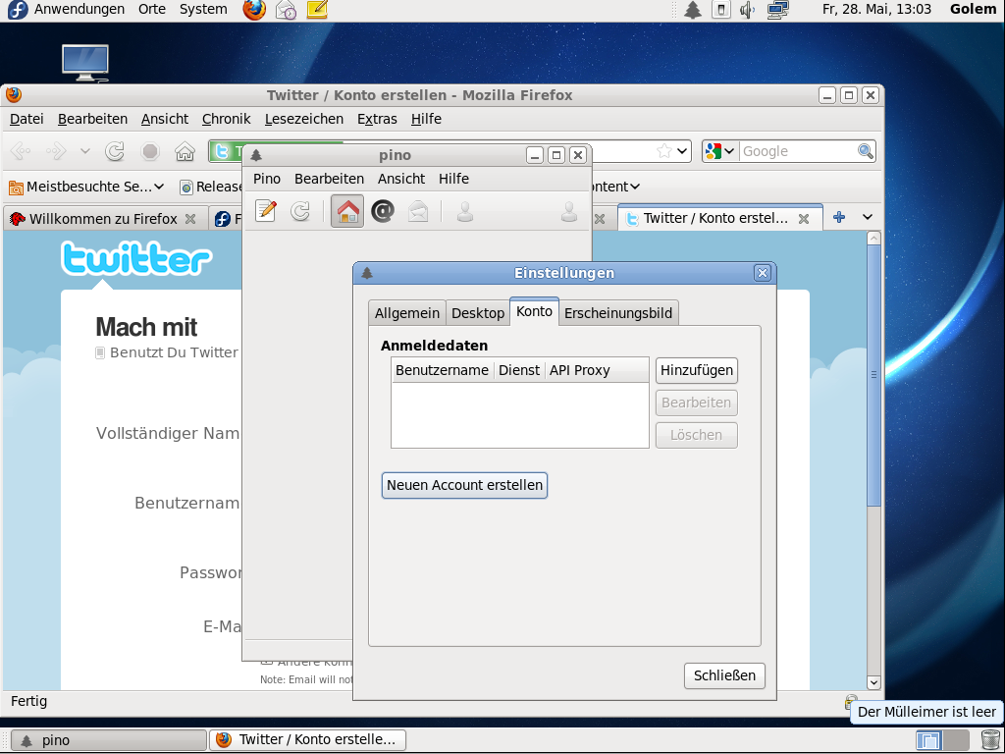Click the Bearbeiten button in Einstellungen

point(696,403)
